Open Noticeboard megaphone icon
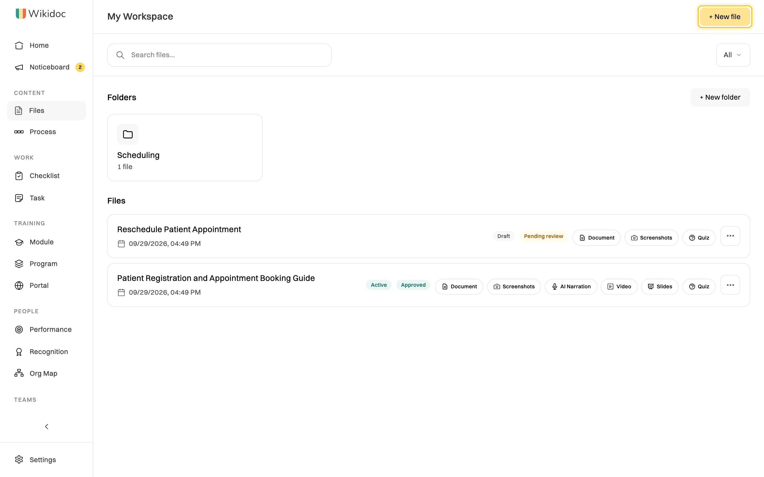This screenshot has height=477, width=764. tap(19, 67)
